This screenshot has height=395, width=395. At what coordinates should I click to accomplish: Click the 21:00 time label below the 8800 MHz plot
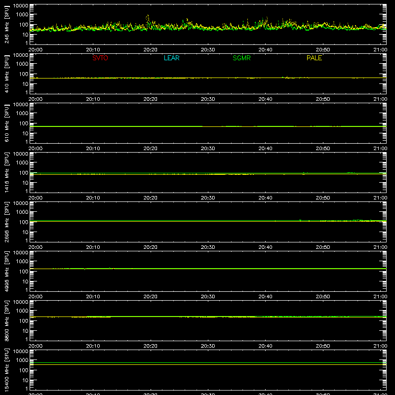pyautogui.click(x=380, y=346)
